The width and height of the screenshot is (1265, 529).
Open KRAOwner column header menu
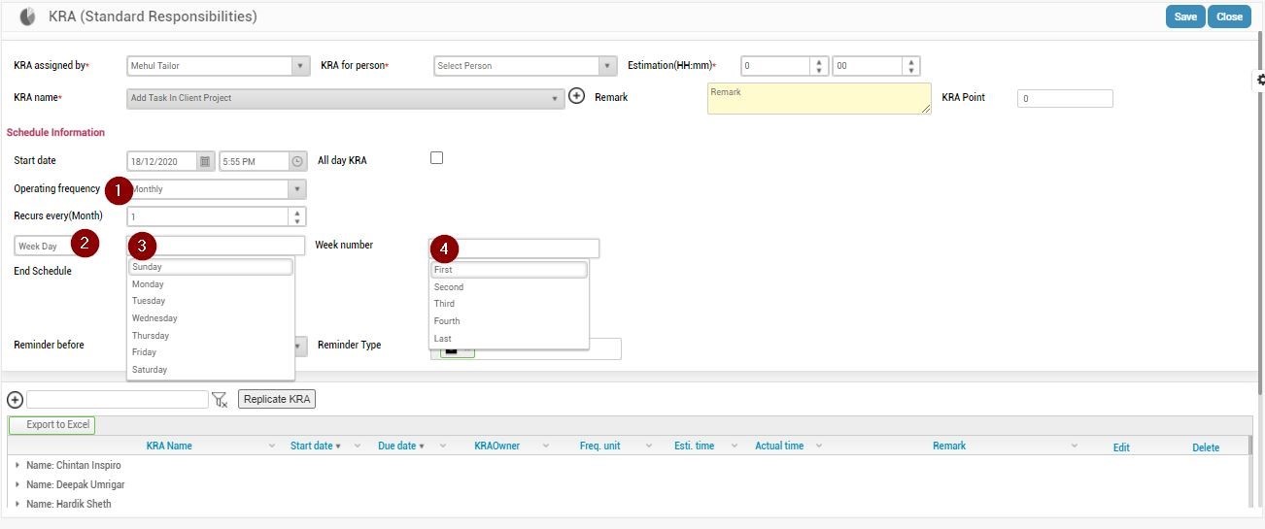546,446
